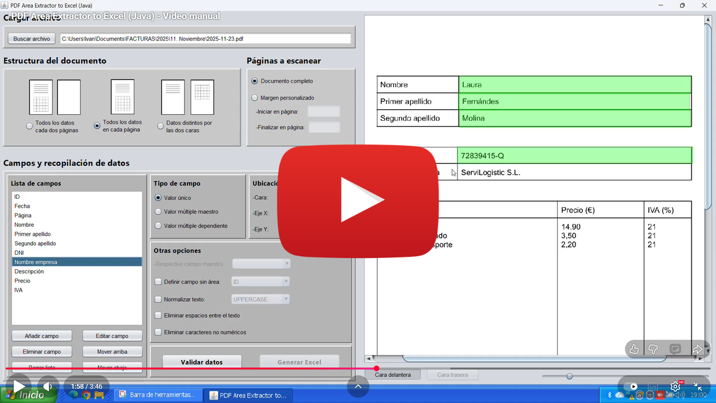Open 'PDF Area Extractor' taskbar item
Screen dimensions: 716x403
[x=248, y=395]
